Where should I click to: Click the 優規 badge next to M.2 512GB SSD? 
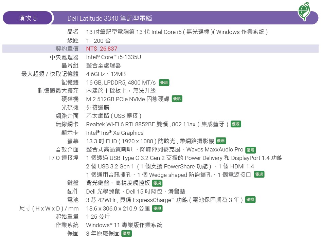[177, 99]
